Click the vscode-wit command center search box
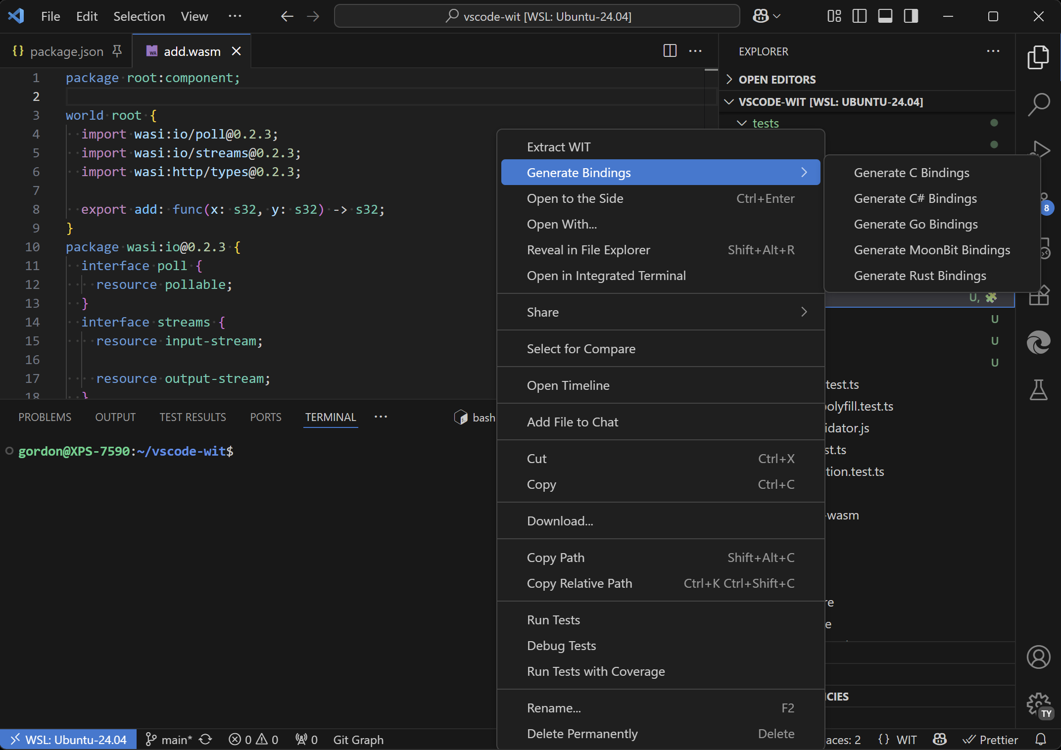The height and width of the screenshot is (750, 1061). pyautogui.click(x=537, y=16)
